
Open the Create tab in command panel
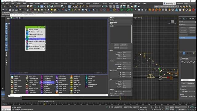[180, 18]
